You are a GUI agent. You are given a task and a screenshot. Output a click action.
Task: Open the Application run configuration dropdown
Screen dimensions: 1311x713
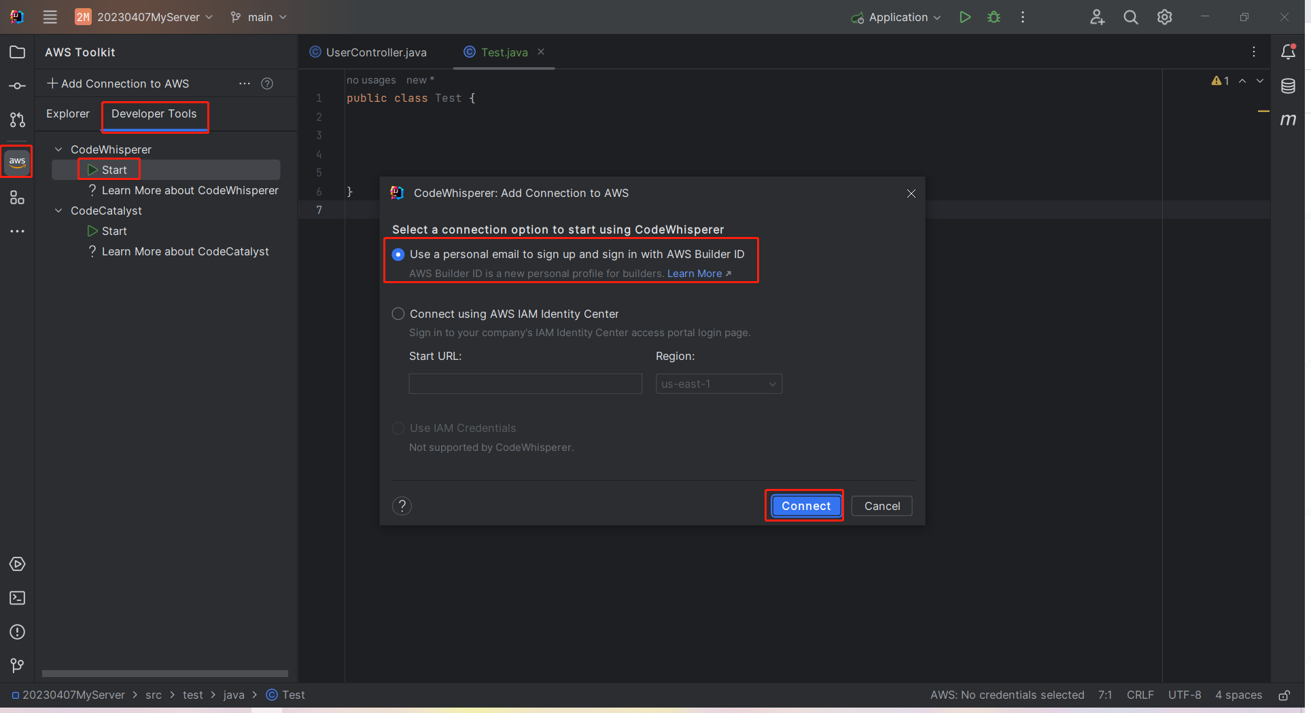coord(897,17)
